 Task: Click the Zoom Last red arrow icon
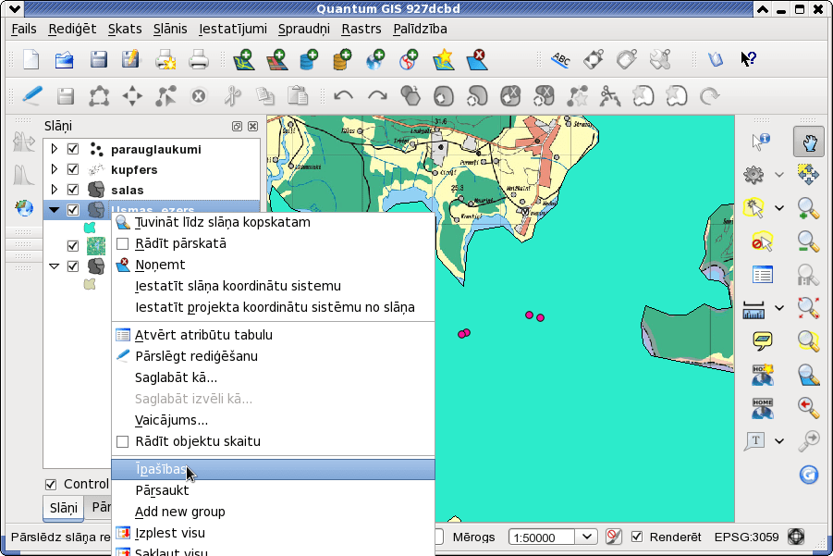(809, 407)
